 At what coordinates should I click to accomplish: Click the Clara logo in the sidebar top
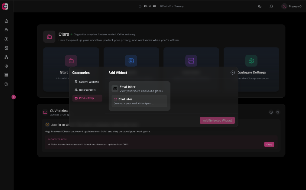pos(5,7)
